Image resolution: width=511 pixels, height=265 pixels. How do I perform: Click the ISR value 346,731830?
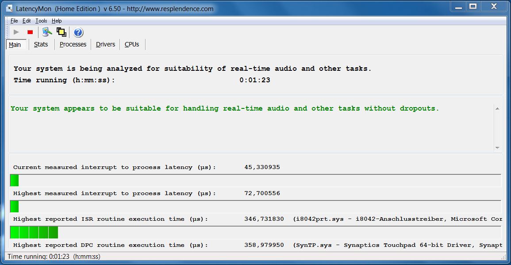point(264,219)
